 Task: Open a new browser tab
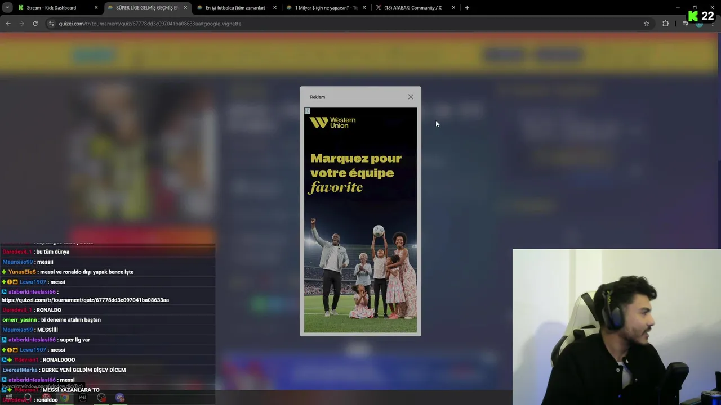pos(467,8)
